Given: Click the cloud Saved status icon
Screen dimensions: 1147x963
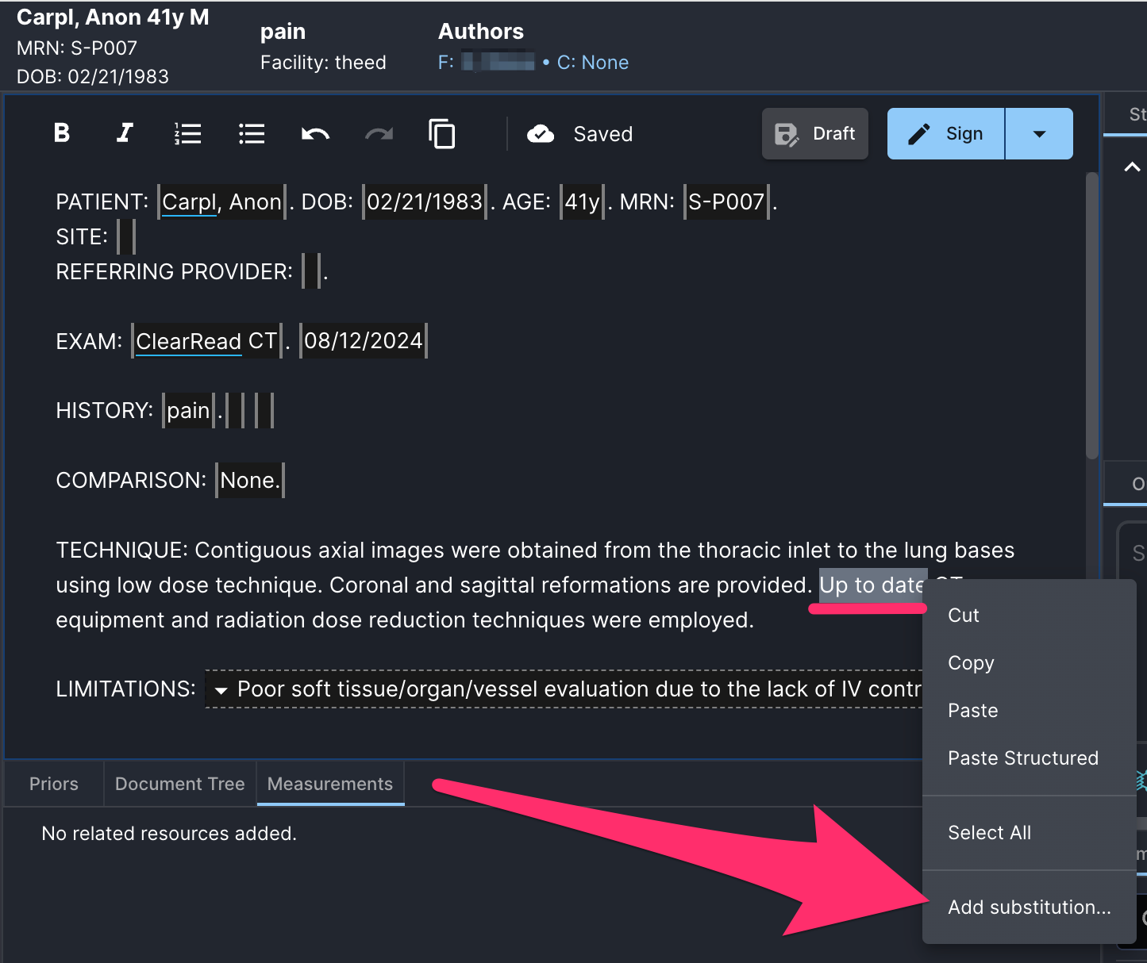Looking at the screenshot, I should [x=541, y=134].
